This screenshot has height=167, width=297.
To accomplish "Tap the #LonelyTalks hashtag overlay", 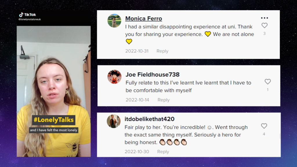I will pos(54,120).
